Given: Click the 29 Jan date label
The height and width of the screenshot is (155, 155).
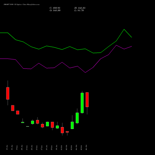Looking at the screenshot, I should tap(52, 147).
